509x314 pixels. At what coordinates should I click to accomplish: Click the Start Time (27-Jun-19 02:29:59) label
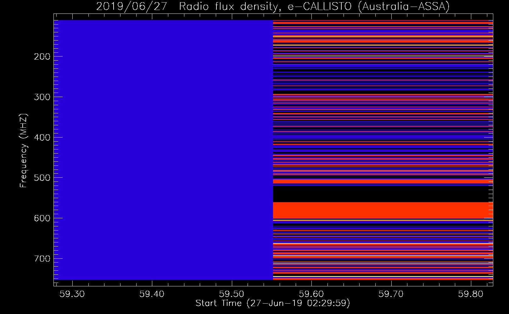[273, 303]
